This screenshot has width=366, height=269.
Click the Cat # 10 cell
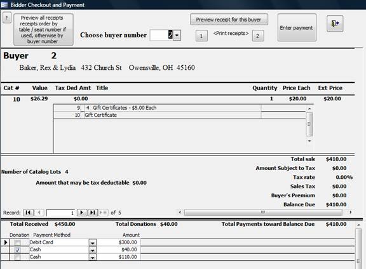17,100
